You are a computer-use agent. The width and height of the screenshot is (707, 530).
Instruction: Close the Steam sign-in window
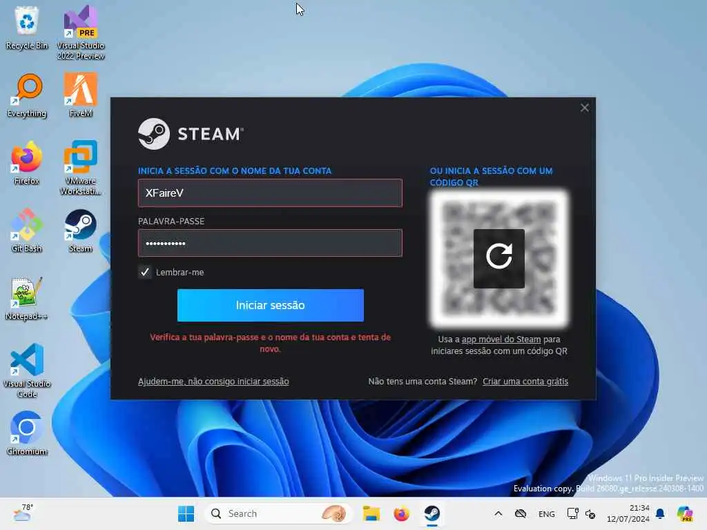584,108
